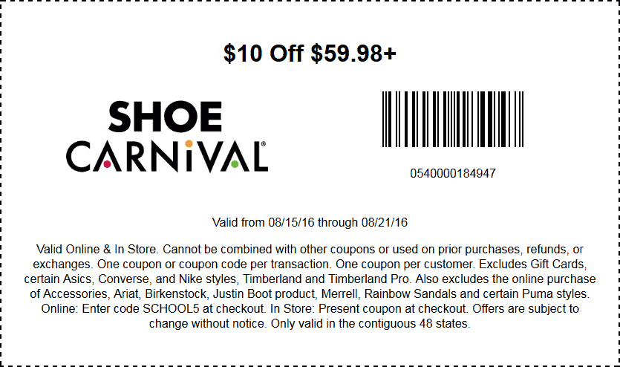The width and height of the screenshot is (620, 367).
Task: Click the registered trademark symbol on logo
Action: coord(264,144)
